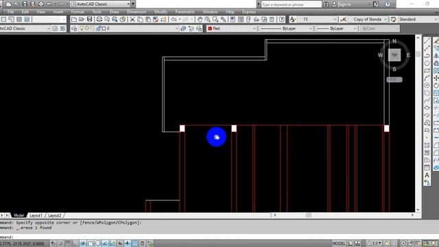The width and height of the screenshot is (439, 247).
Task: Open the Draw menu
Action: coord(115,12)
